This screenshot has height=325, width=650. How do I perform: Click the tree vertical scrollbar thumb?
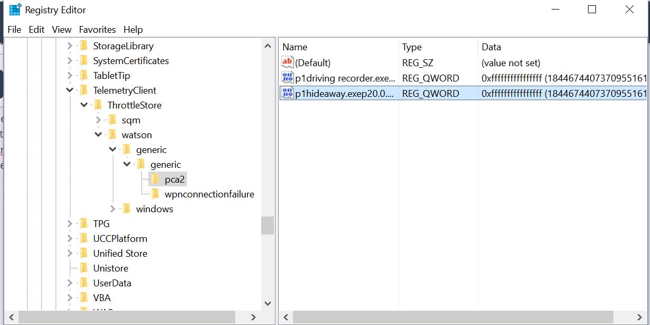coord(268,225)
